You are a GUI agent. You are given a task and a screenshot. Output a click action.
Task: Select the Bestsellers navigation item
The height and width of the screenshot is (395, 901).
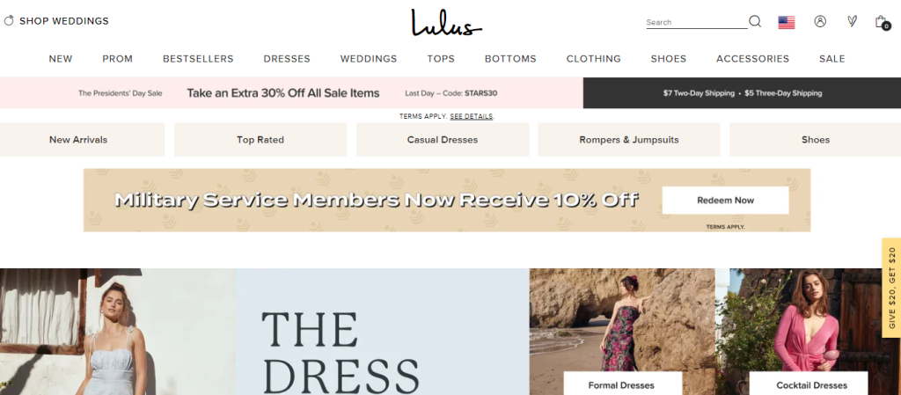tap(198, 59)
